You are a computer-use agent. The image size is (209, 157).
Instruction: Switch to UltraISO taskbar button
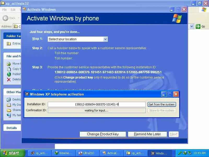tap(87, 153)
